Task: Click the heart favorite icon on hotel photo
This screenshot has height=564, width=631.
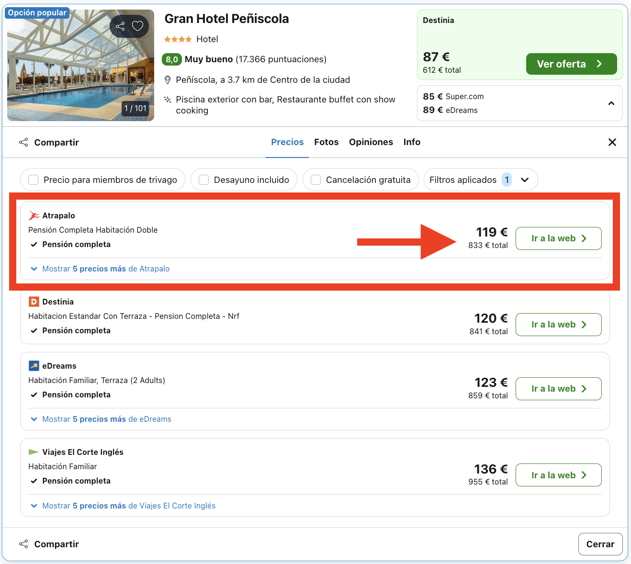Action: tap(137, 26)
